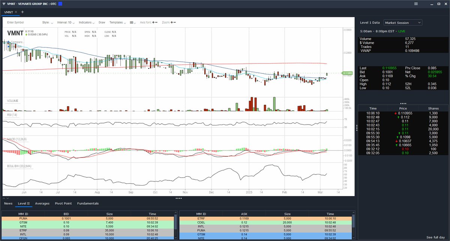This screenshot has height=241, width=450.
Task: Increase axis font with the plus icon
Action: point(153,22)
